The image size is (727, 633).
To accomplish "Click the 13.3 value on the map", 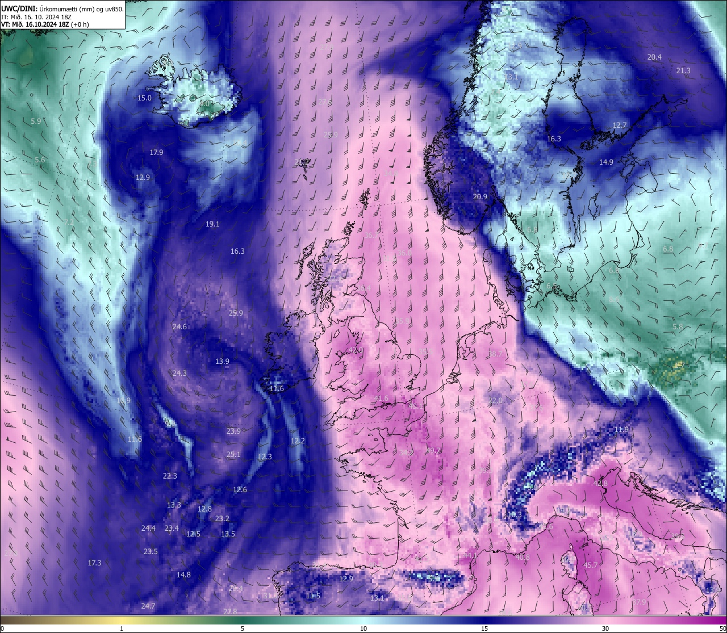I will [x=174, y=505].
